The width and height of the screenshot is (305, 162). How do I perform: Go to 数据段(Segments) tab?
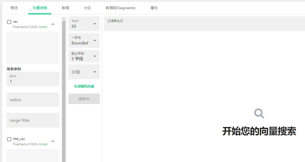click(121, 8)
